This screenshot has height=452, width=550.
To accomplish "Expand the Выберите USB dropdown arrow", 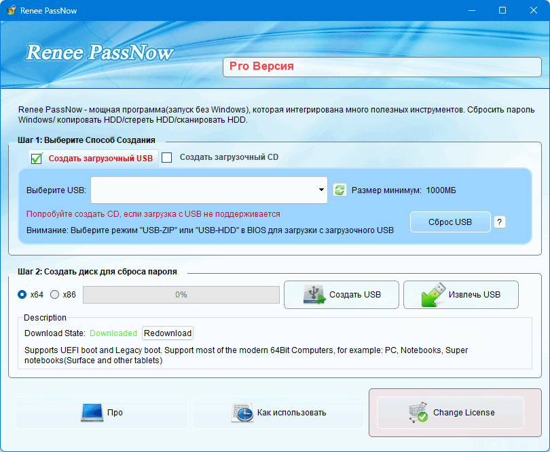I will pyautogui.click(x=321, y=190).
